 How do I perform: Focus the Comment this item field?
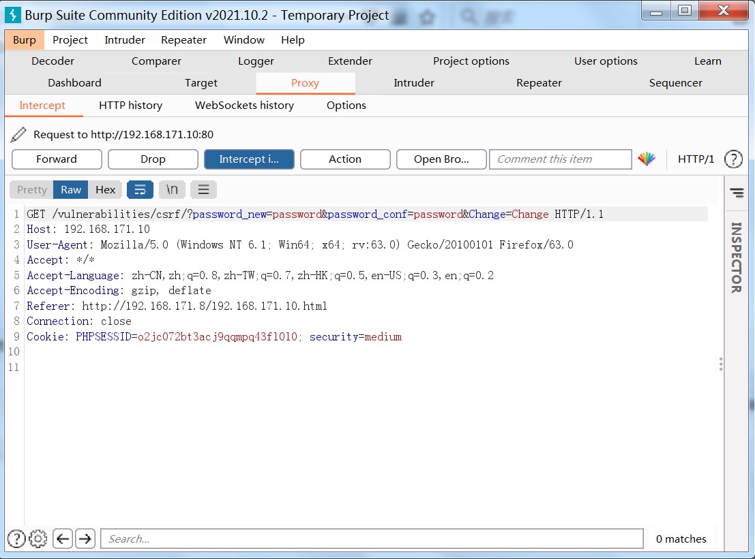tap(561, 159)
